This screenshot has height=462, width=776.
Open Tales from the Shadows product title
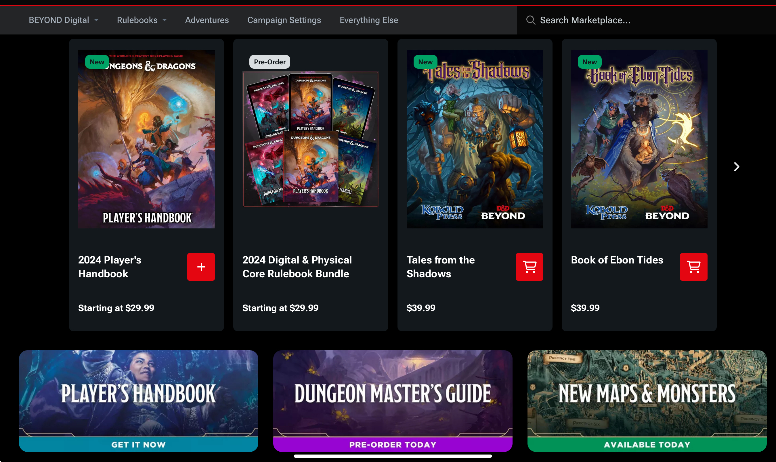(440, 267)
